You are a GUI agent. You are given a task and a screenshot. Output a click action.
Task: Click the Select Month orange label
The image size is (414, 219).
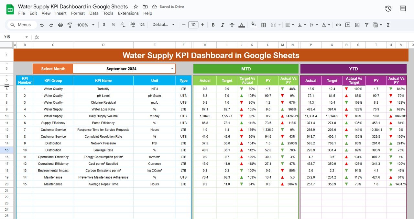(53, 69)
